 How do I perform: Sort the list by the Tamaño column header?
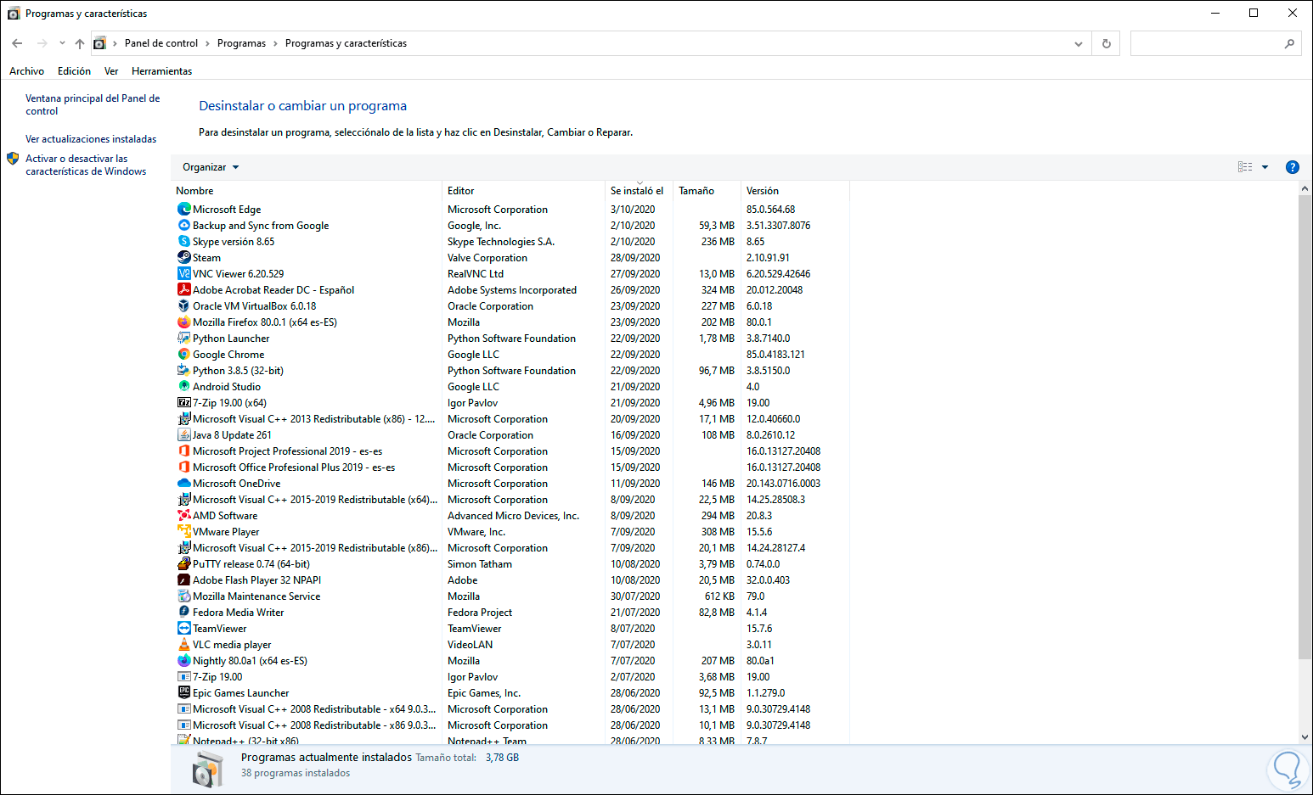coord(696,191)
